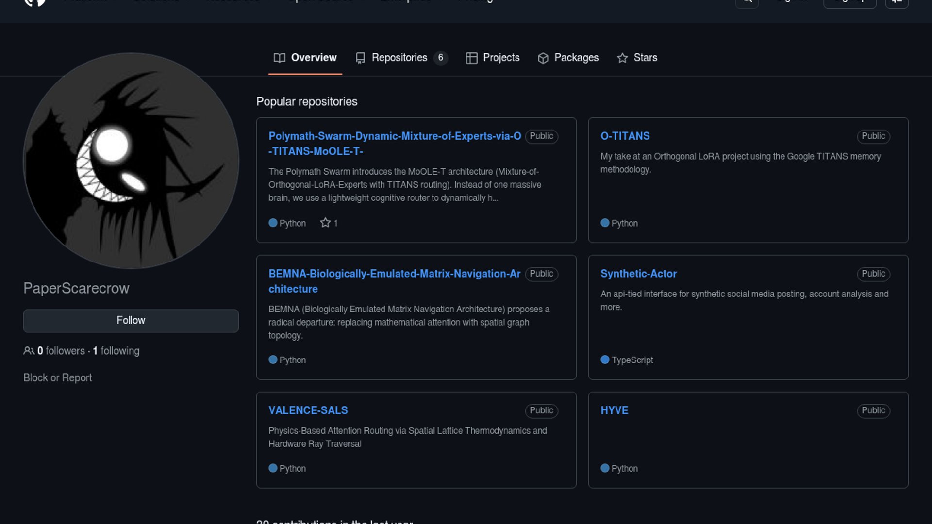The height and width of the screenshot is (524, 932).
Task: Click the Projects table icon
Action: coord(471,58)
